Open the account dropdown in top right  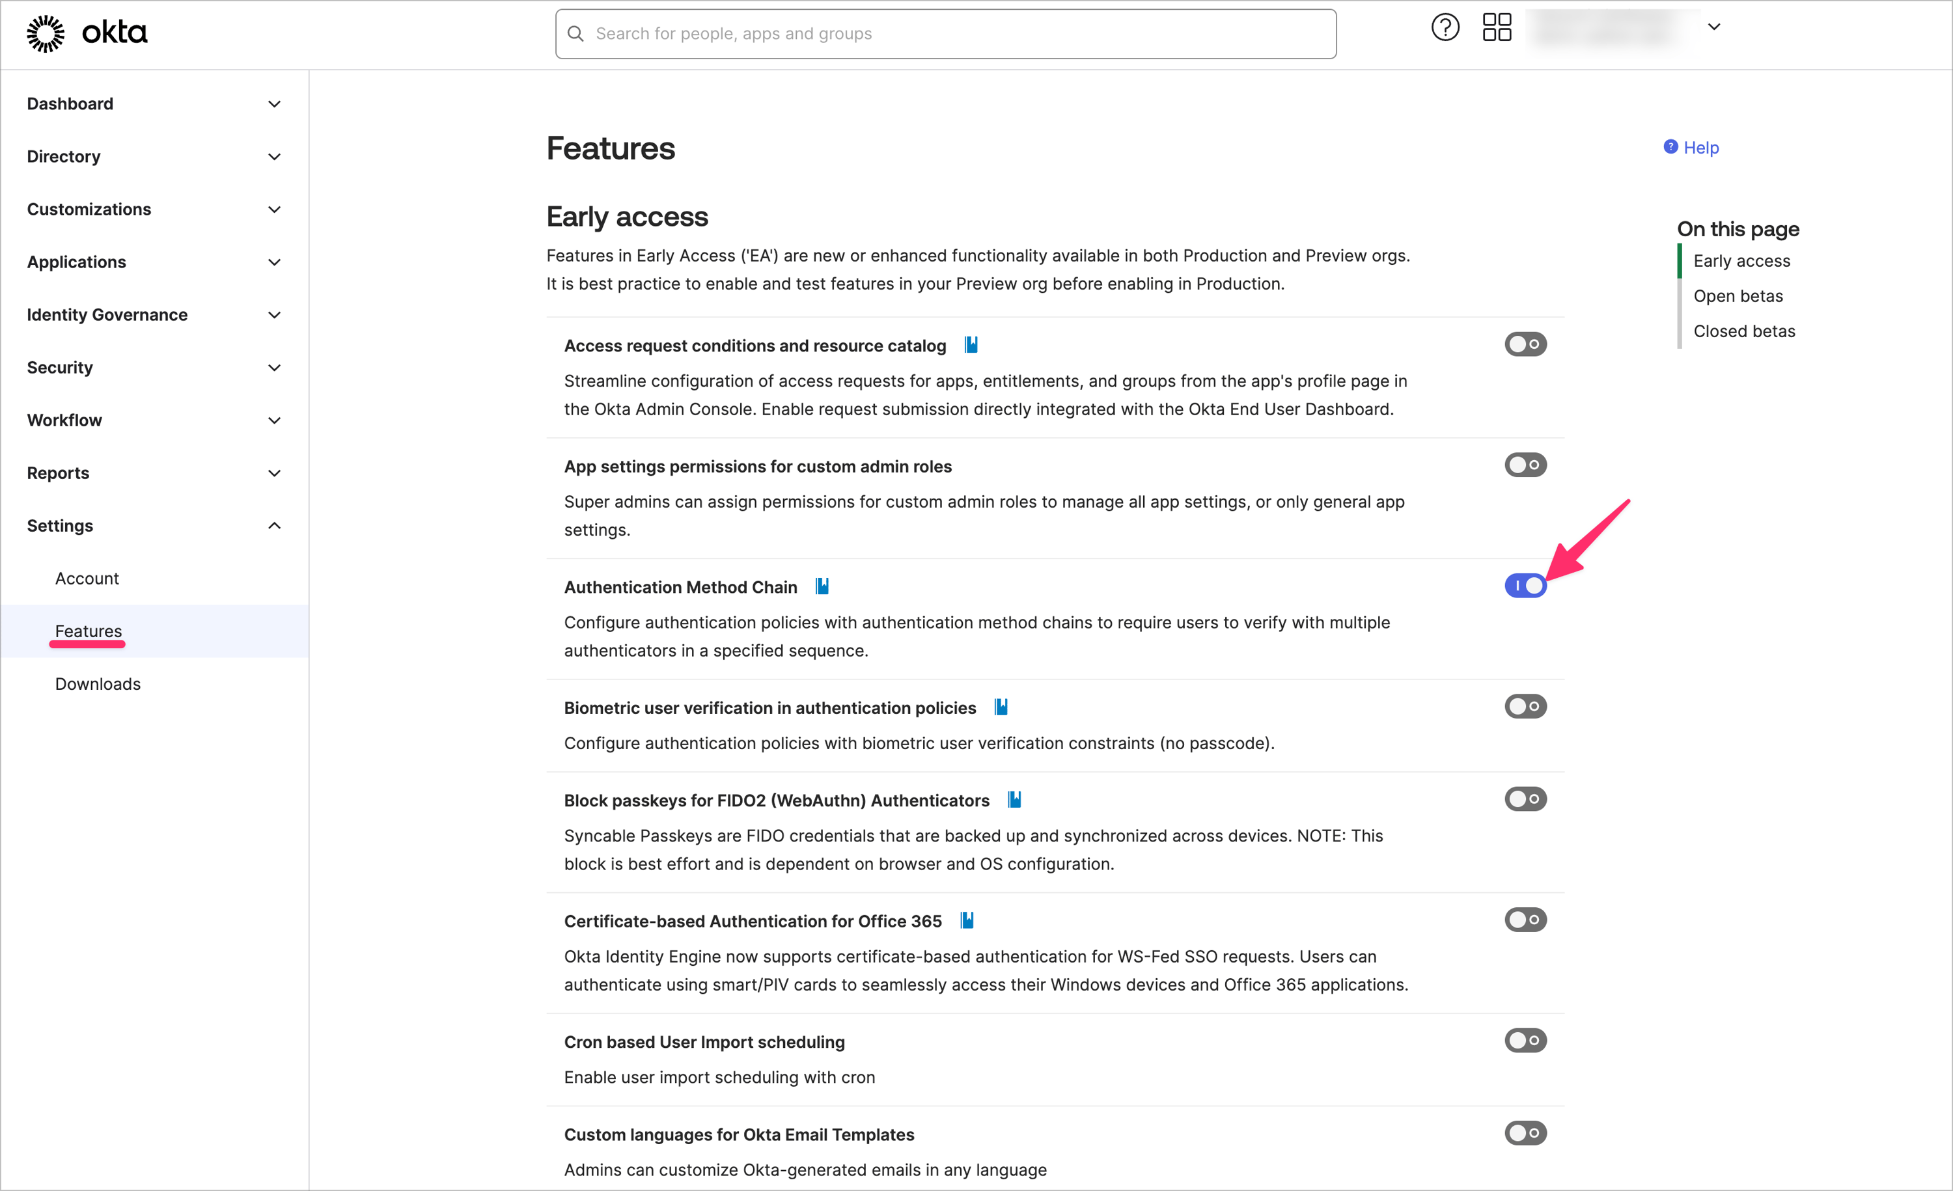[1713, 27]
